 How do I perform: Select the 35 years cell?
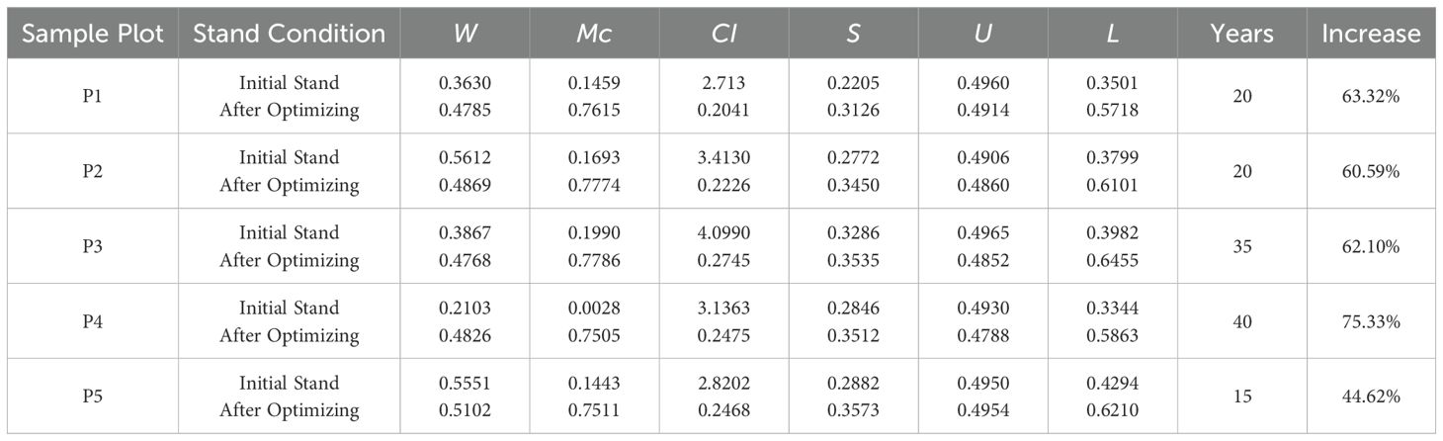(x=1243, y=246)
